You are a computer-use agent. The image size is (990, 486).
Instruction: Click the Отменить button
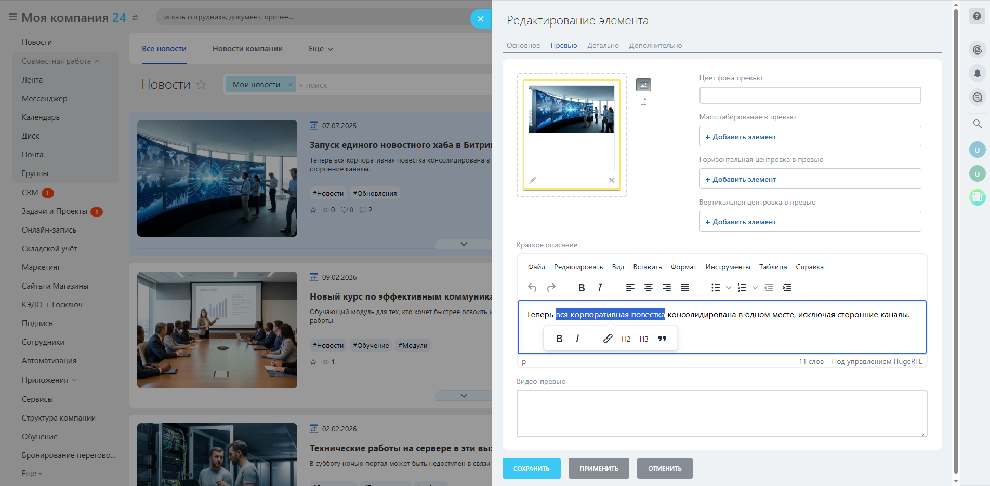664,468
